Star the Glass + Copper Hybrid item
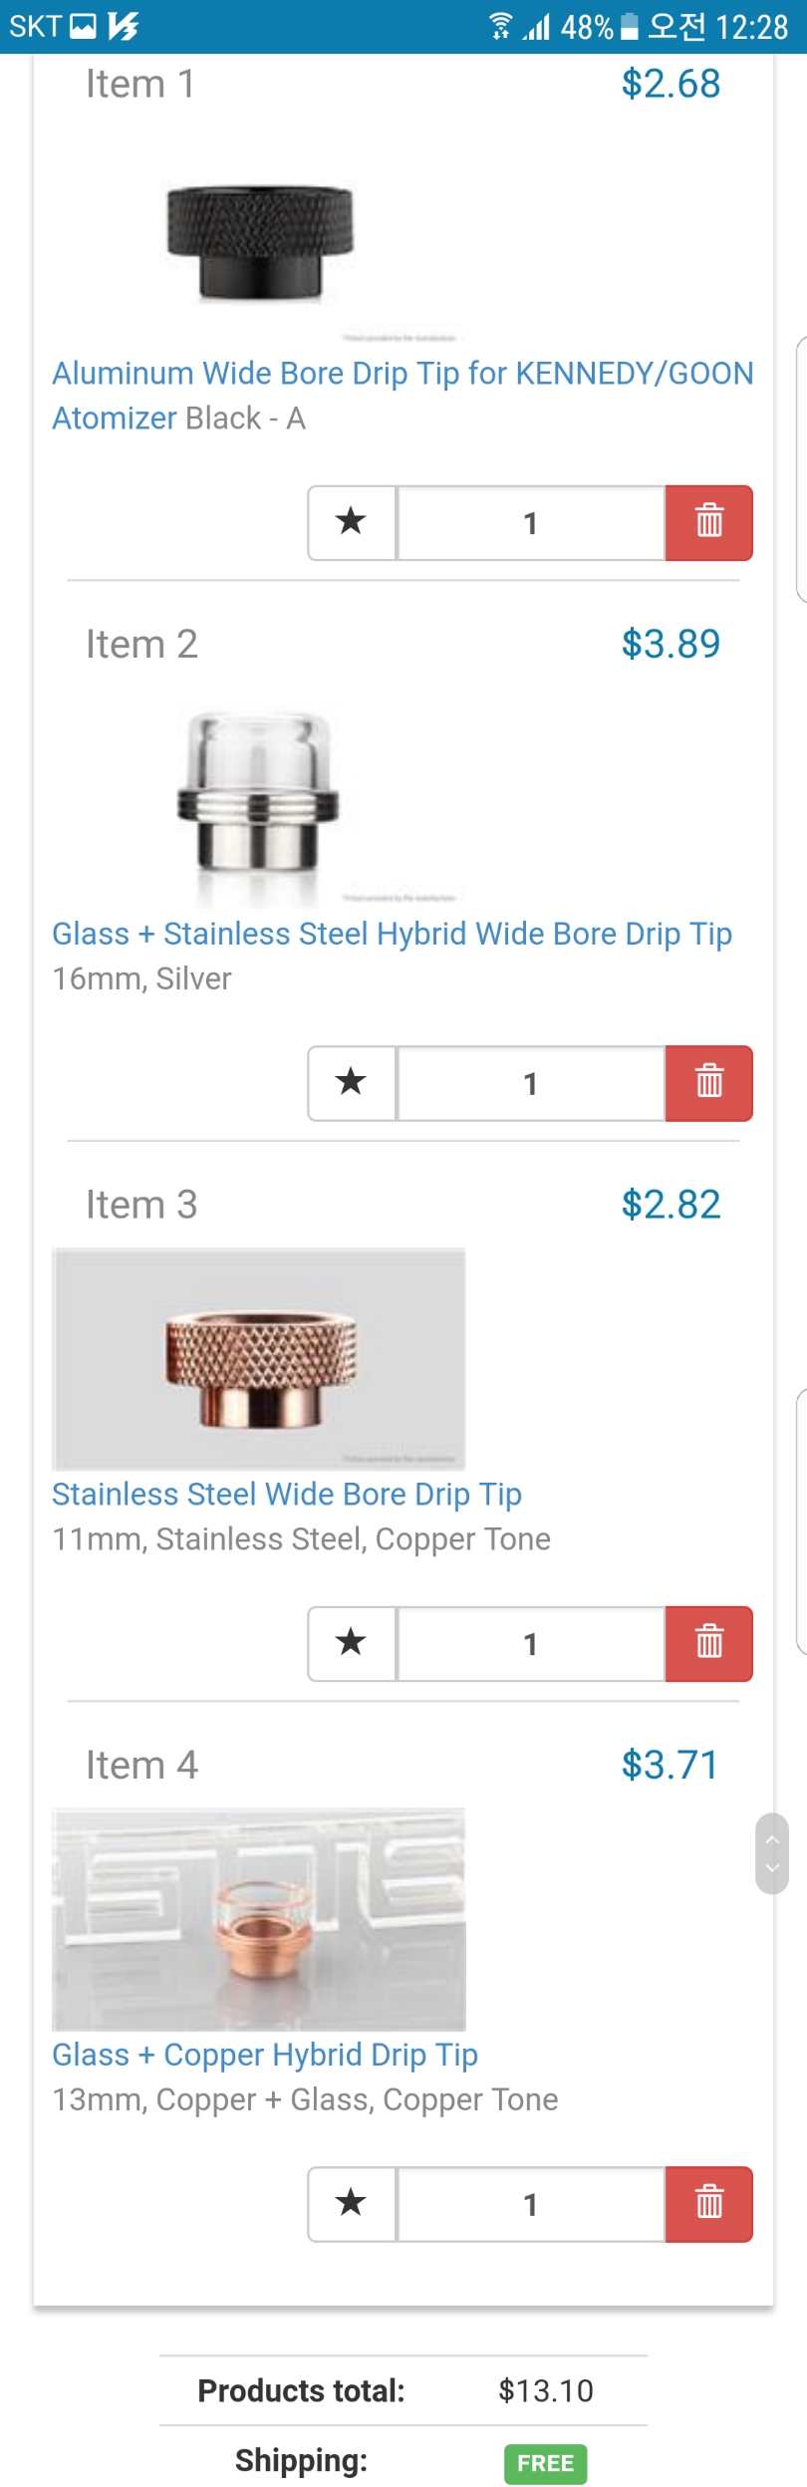Screen dimensions: 807x2487 tap(352, 2204)
